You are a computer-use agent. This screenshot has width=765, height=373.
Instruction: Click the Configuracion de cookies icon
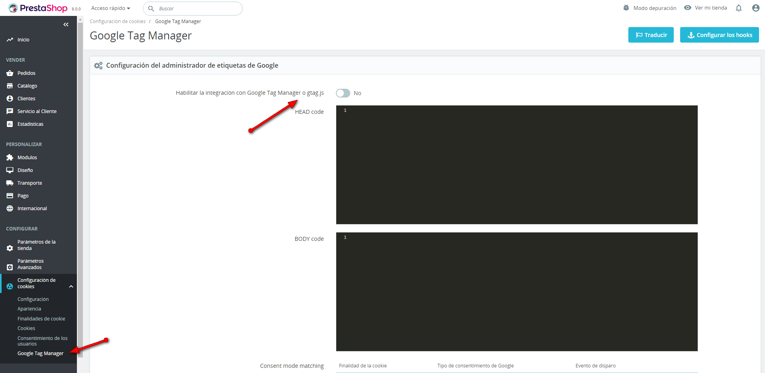click(10, 286)
